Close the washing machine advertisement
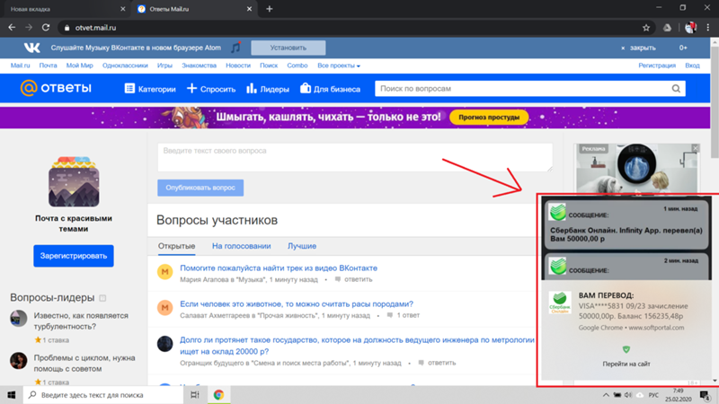 696,148
